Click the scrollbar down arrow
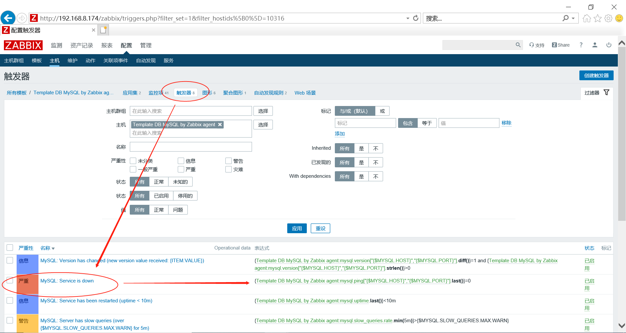 point(622,325)
